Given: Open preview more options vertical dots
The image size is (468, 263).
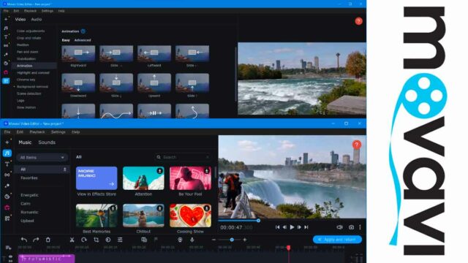Looking at the screenshot, I should (360, 227).
